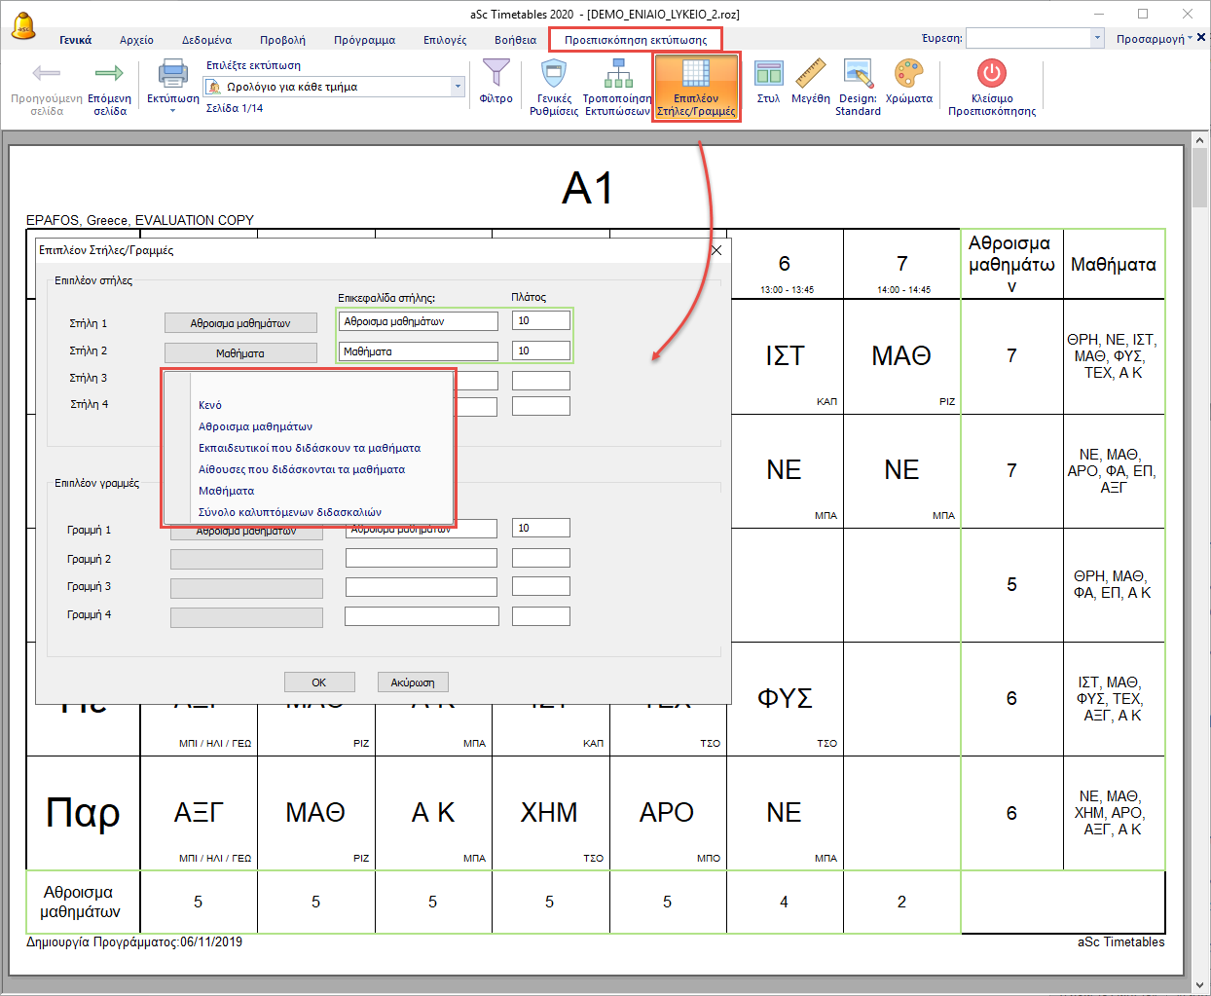The image size is (1211, 996).
Task: Expand the print selection dropdown
Action: [x=458, y=87]
